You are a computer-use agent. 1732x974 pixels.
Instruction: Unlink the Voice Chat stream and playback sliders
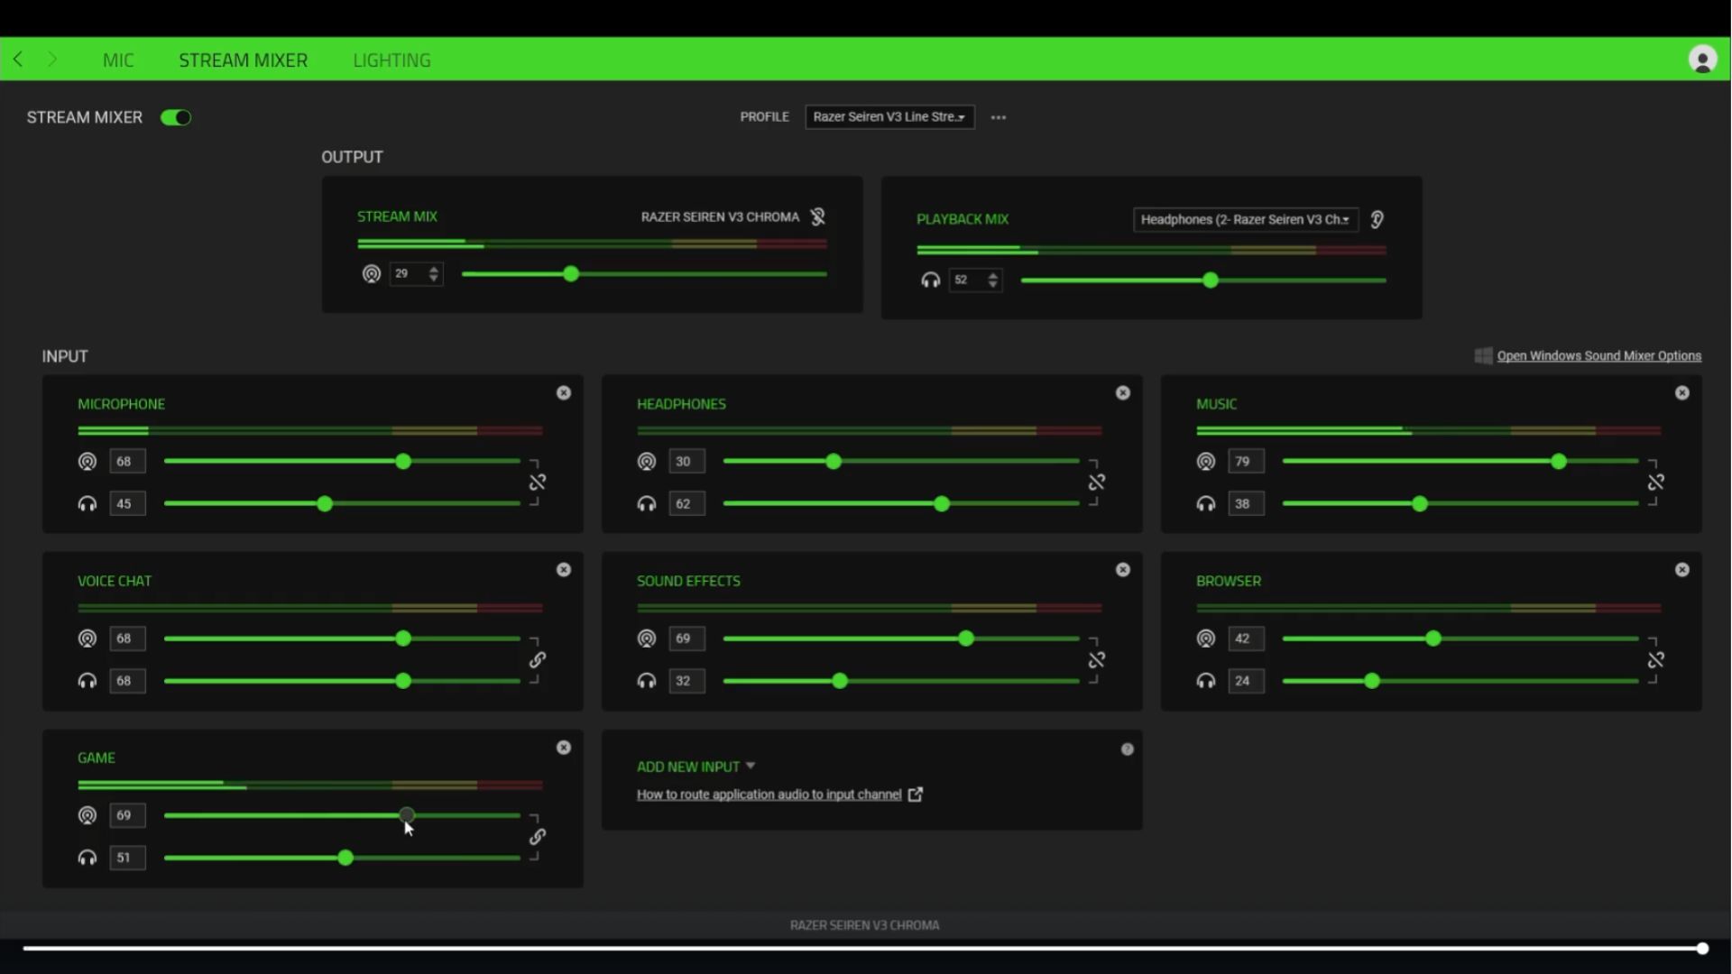point(538,660)
